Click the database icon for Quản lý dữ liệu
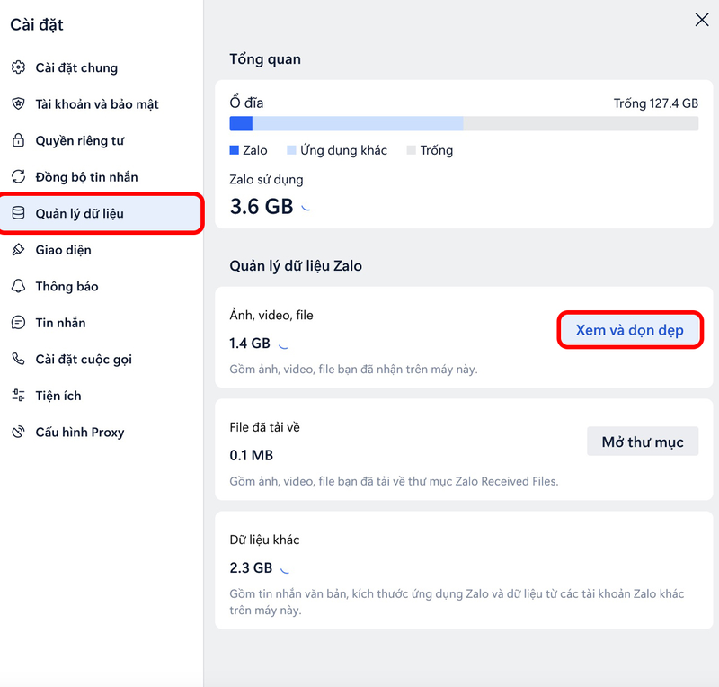Viewport: 719px width, 687px height. (18, 213)
